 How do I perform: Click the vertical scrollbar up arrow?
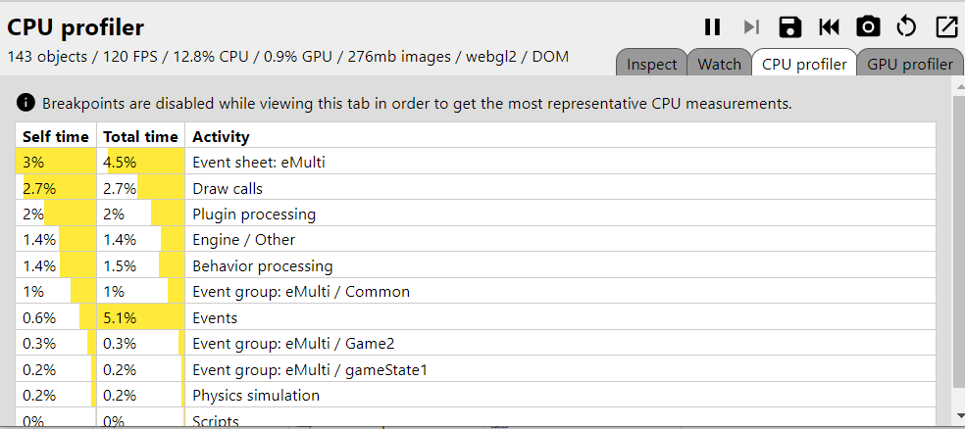tap(958, 88)
